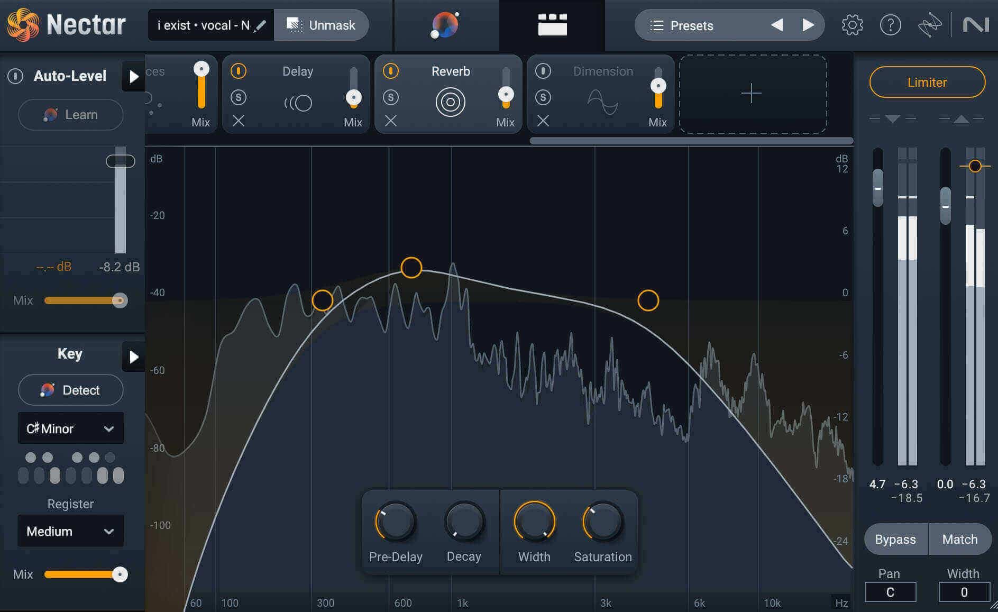Remove the Reverb module with X
The width and height of the screenshot is (998, 612).
pos(391,121)
